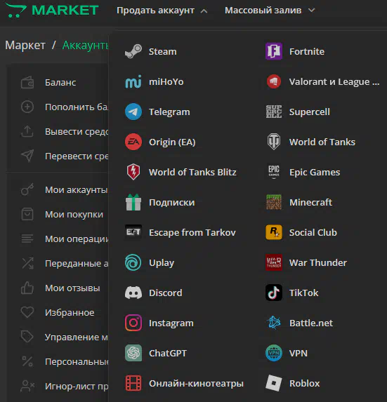Click the Steam logo icon
The image size is (387, 402).
click(133, 51)
